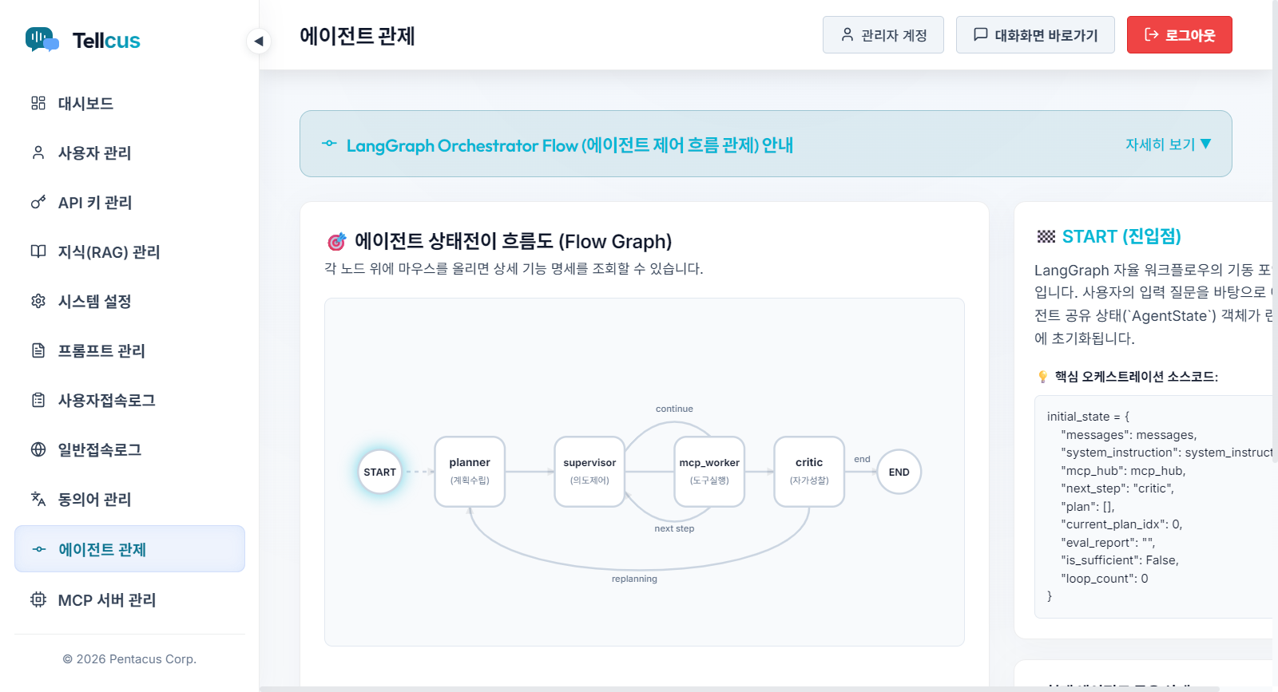Viewport: 1278px width, 692px height.
Task: Click the 'continue' edge label
Action: [674, 409]
